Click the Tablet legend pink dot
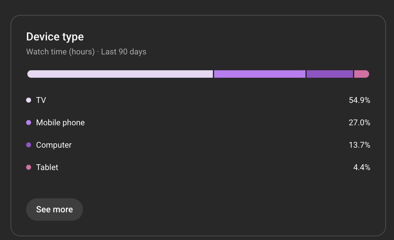 point(29,167)
